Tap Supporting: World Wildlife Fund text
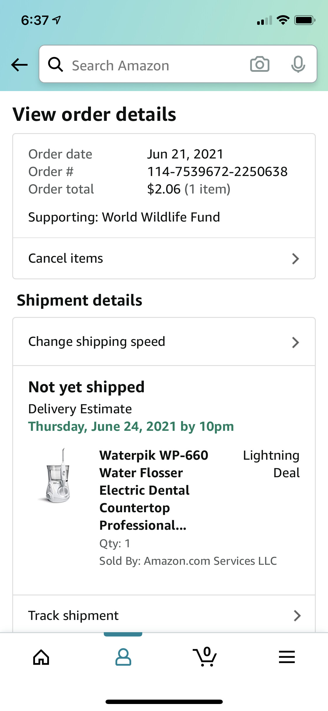 [124, 217]
